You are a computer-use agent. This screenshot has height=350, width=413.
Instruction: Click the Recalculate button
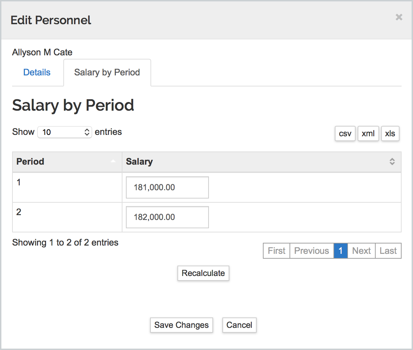click(203, 273)
